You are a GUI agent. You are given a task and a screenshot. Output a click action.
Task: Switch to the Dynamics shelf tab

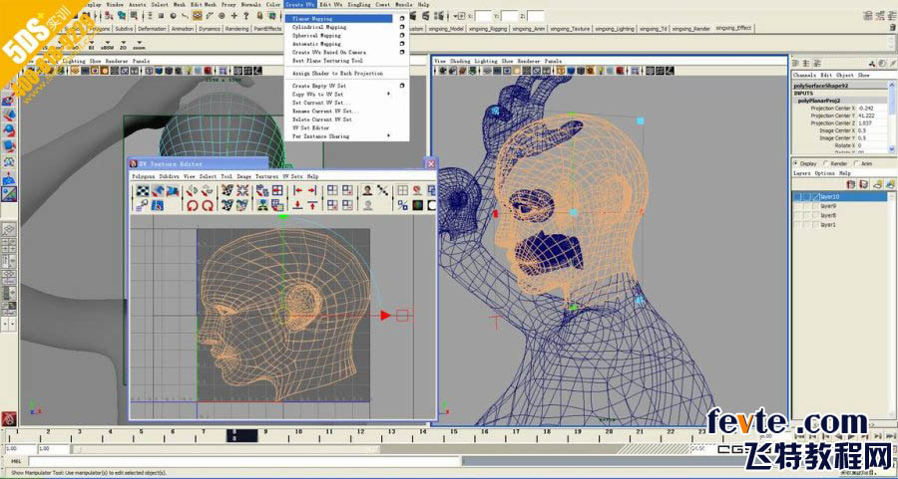coord(210,29)
